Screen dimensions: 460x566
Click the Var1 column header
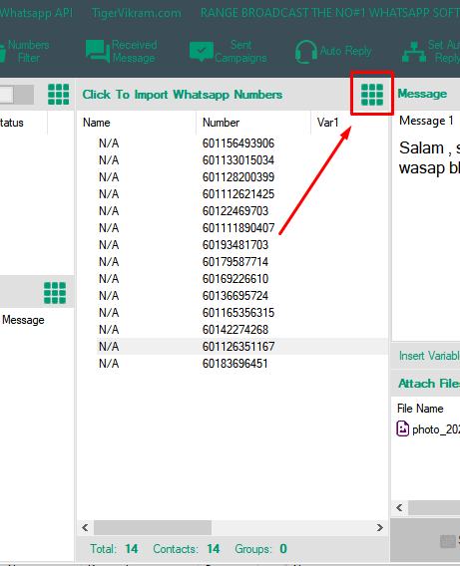point(327,123)
